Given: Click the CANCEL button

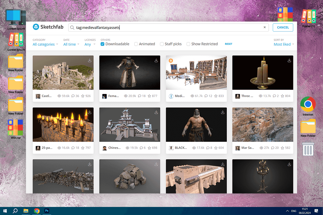Looking at the screenshot, I should (283, 27).
